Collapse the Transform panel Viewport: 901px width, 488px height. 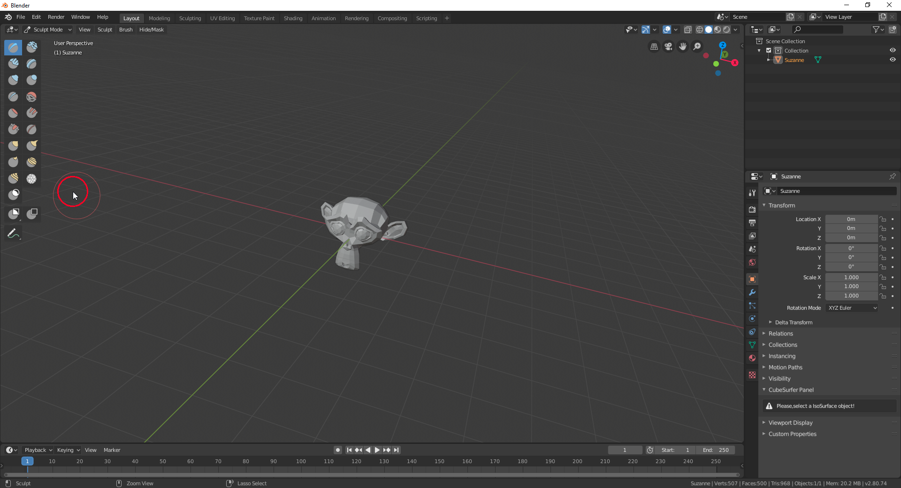[x=781, y=206]
